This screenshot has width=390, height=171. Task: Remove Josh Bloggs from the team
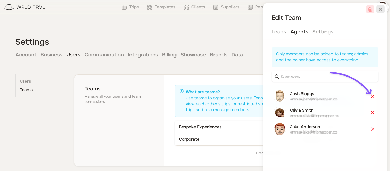point(373,96)
